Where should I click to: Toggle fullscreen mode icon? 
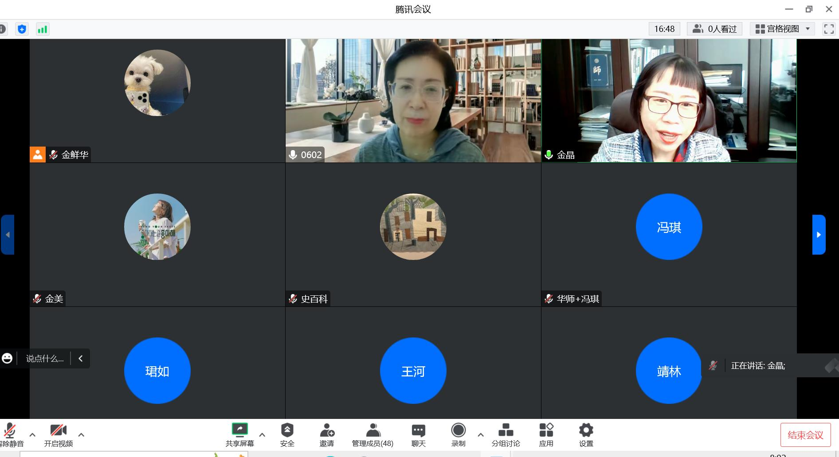[828, 29]
